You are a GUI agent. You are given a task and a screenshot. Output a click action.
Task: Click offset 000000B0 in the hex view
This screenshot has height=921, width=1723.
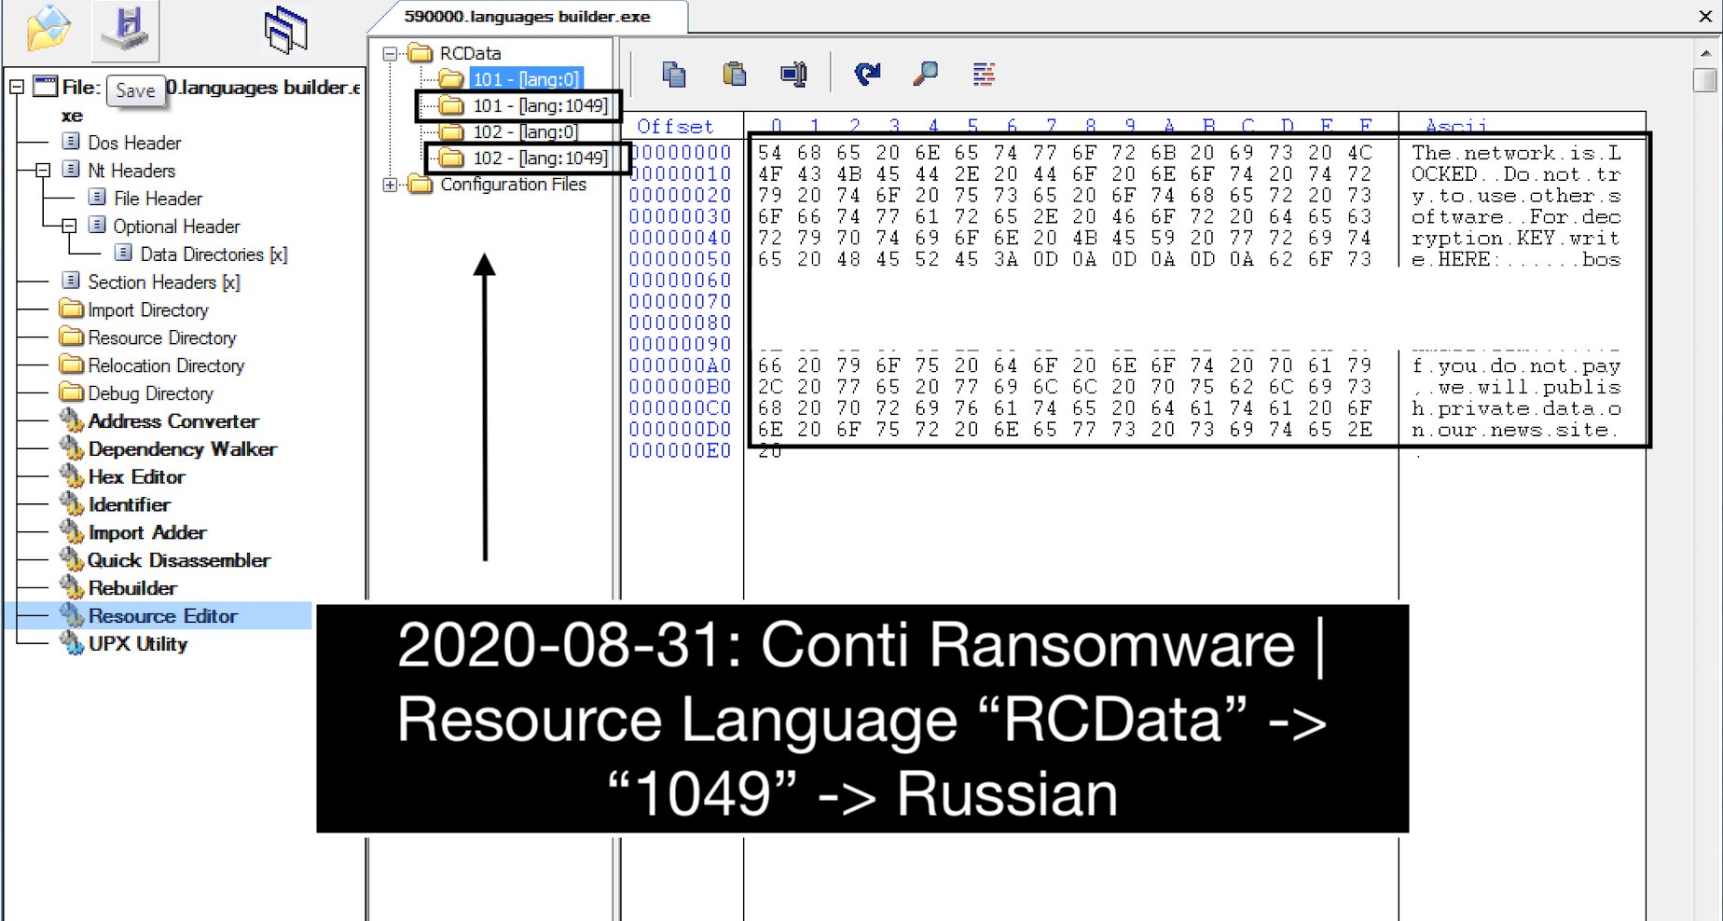(680, 387)
